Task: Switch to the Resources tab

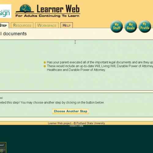Action: click(22, 25)
